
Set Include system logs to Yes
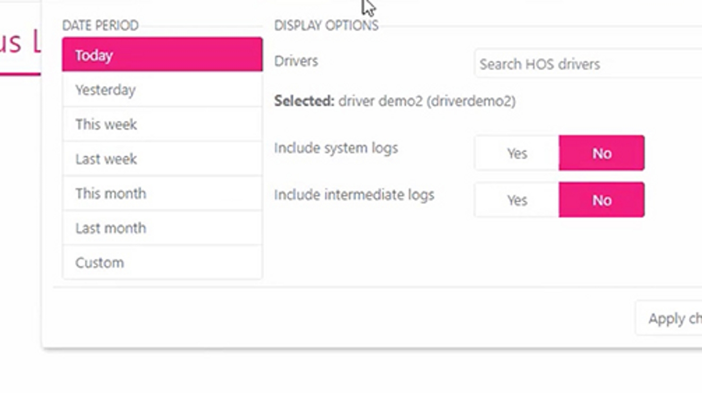coord(517,153)
